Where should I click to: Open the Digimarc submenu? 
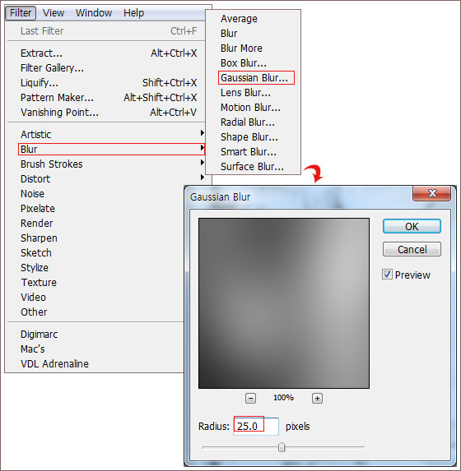click(x=40, y=335)
